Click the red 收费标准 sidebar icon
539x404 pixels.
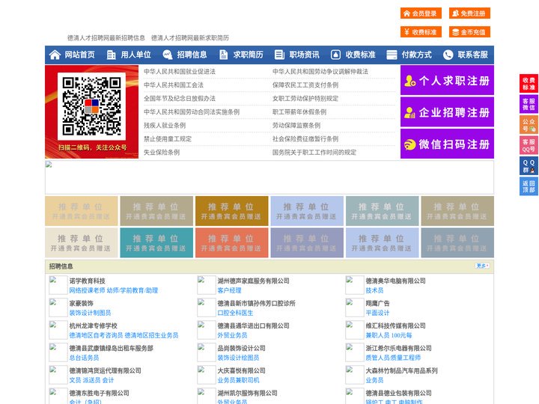pyautogui.click(x=529, y=84)
